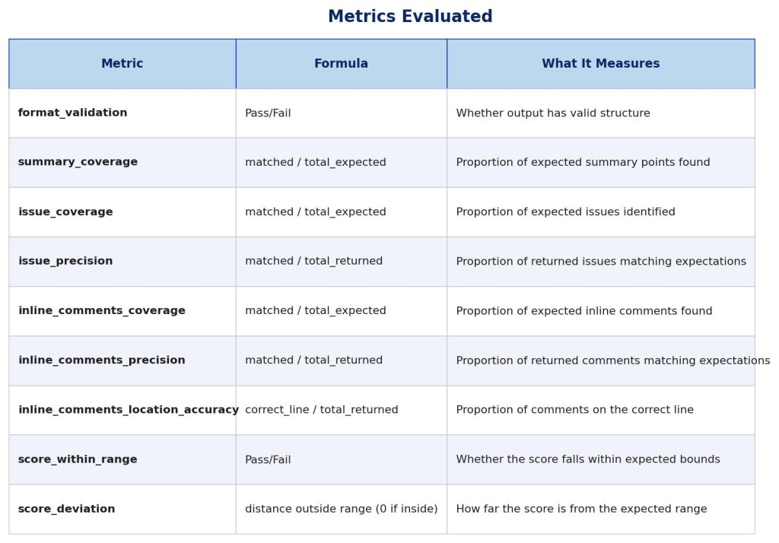Select the score_within_range metric name
779x543 pixels.
[x=78, y=459]
